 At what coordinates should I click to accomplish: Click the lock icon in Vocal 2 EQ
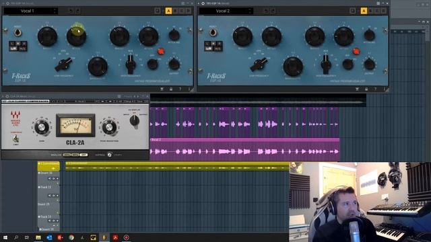(x=366, y=89)
